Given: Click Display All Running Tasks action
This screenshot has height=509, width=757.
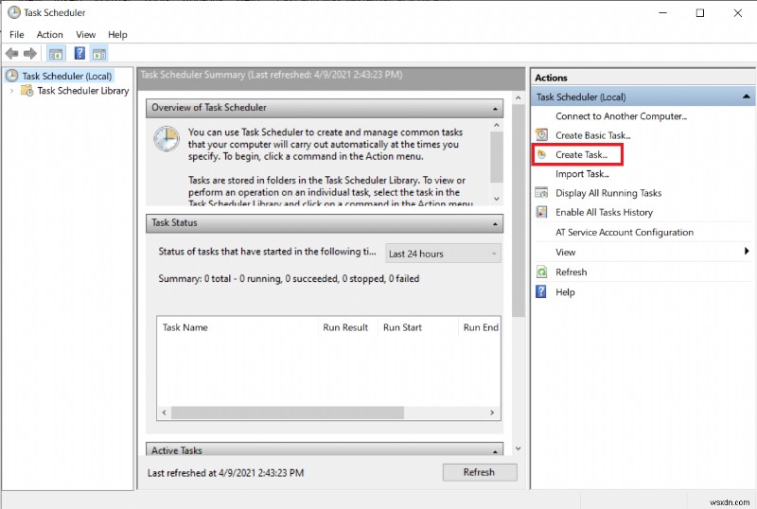Looking at the screenshot, I should pos(608,193).
